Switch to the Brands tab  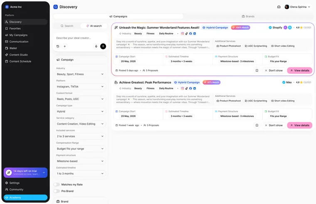click(248, 16)
